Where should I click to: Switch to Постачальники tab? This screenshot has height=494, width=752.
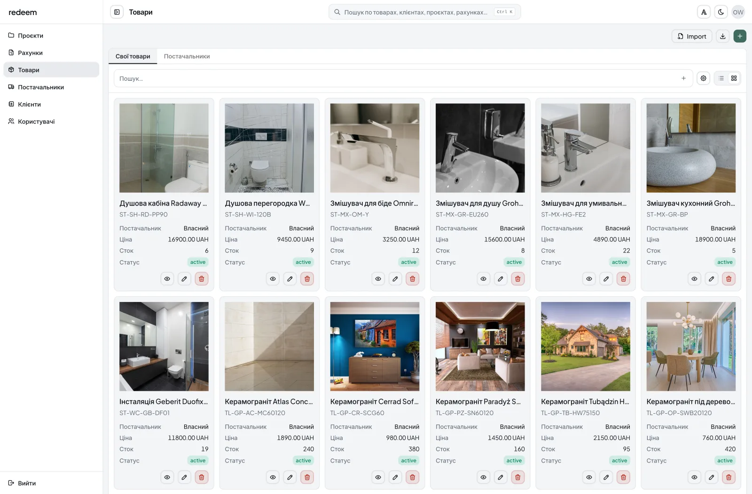(x=187, y=56)
